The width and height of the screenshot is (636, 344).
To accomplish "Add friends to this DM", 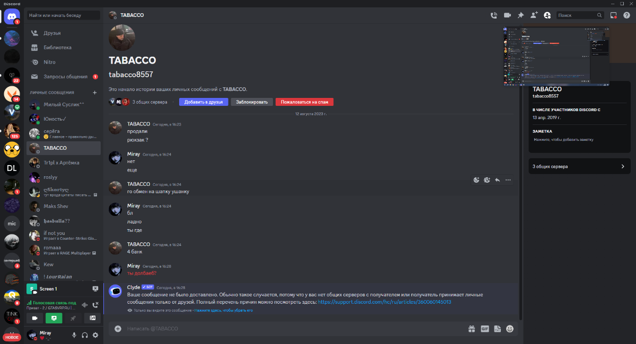I will coord(534,15).
